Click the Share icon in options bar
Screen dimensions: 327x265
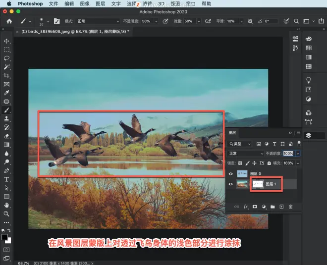click(321, 21)
